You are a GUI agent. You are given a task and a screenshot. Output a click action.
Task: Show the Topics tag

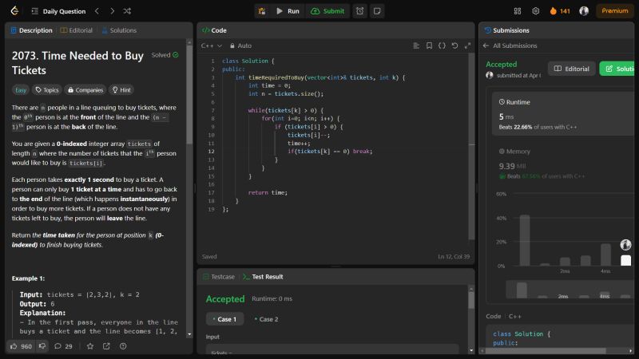coord(47,90)
